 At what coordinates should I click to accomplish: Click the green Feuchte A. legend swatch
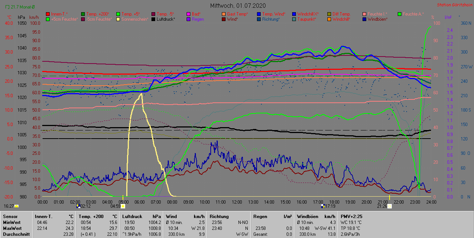click(400, 14)
